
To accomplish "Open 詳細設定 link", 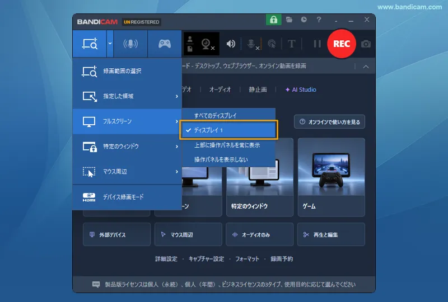I will (166, 259).
